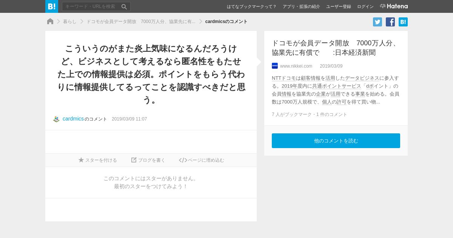Click the comment timestamp 2019/03/09 11:07
The width and height of the screenshot is (453, 238).
[x=129, y=119]
